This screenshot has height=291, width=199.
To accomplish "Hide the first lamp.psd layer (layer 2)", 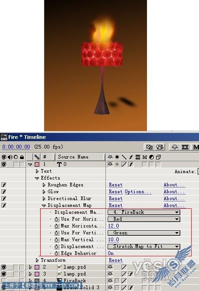I will tap(4, 267).
